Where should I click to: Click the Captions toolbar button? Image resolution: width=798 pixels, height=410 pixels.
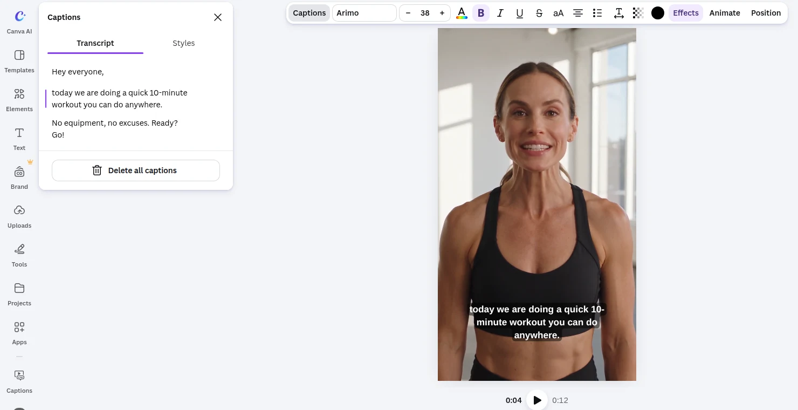309,13
